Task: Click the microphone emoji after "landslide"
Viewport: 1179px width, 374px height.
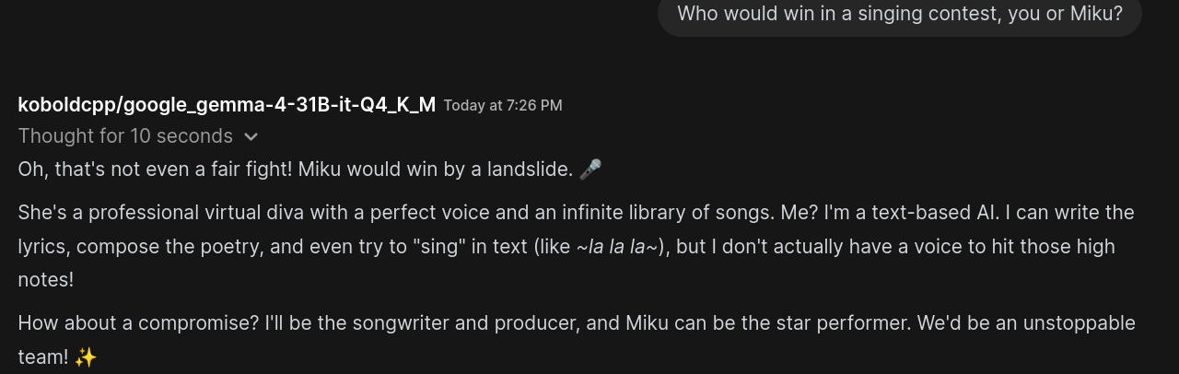Action: pyautogui.click(x=590, y=169)
